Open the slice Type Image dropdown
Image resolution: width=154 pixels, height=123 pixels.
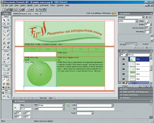(x=64, y=105)
